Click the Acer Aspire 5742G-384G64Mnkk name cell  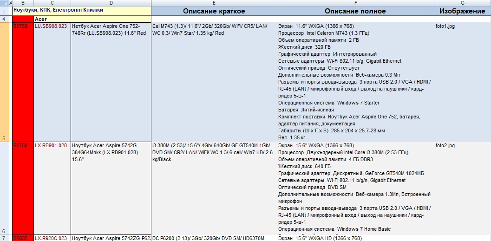pyautogui.click(x=111, y=188)
